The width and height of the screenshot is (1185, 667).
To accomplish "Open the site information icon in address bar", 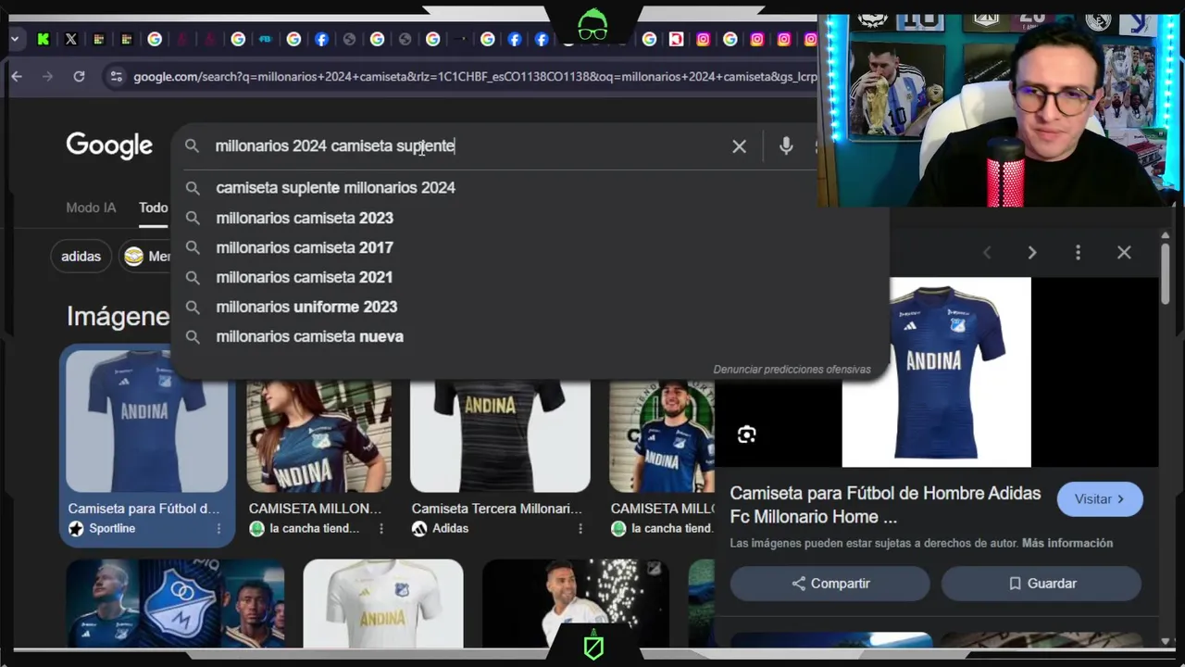I will (x=116, y=77).
